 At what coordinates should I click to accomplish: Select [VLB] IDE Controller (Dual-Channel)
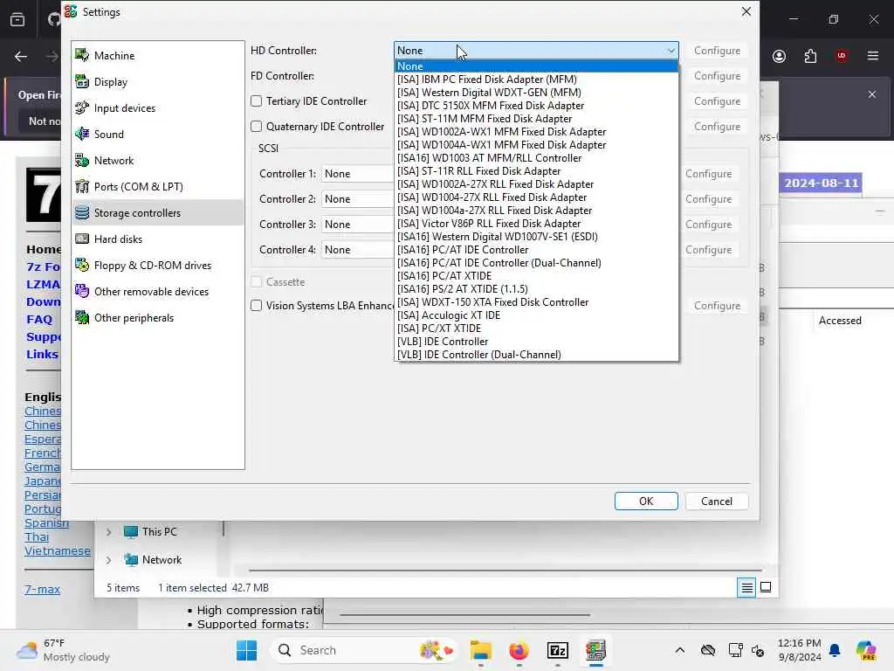[537, 355]
